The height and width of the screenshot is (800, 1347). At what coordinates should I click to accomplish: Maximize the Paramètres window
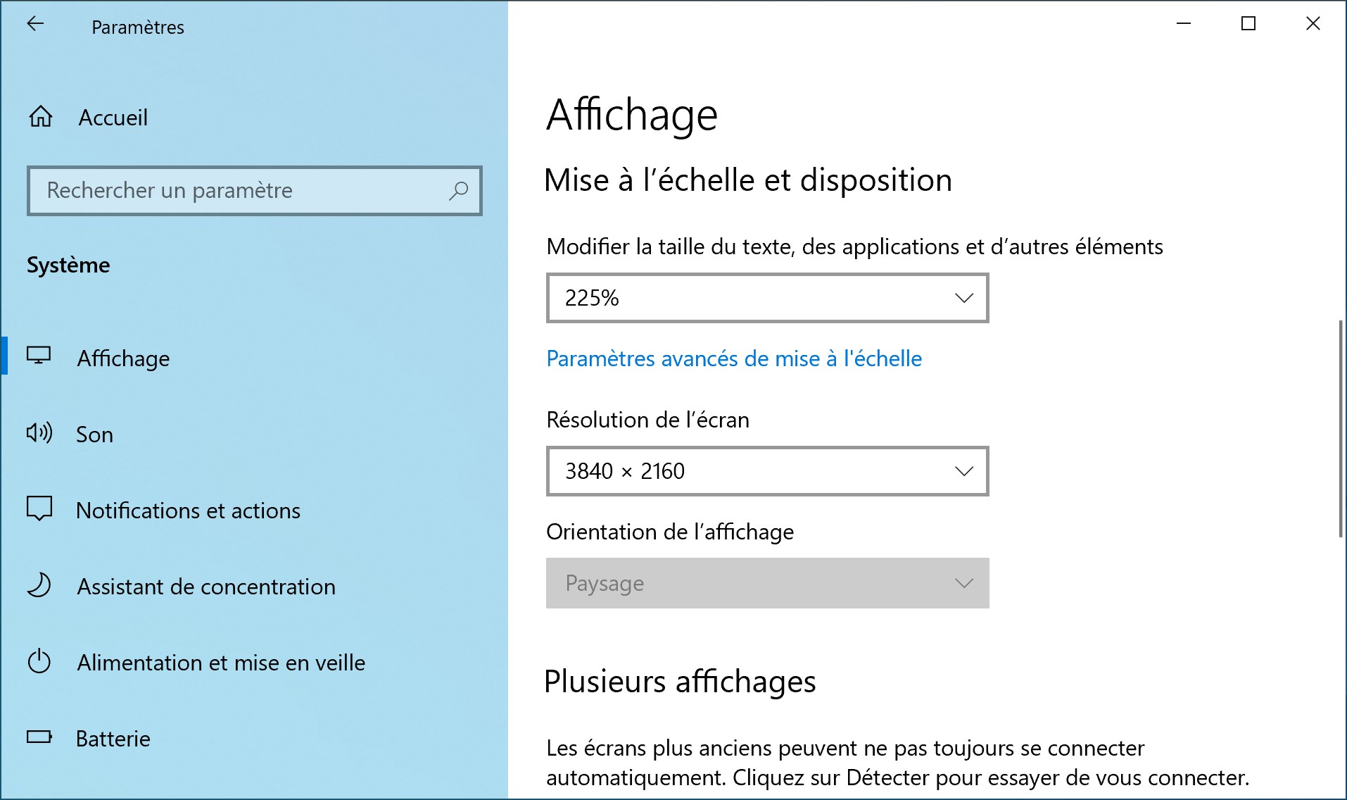[x=1248, y=23]
